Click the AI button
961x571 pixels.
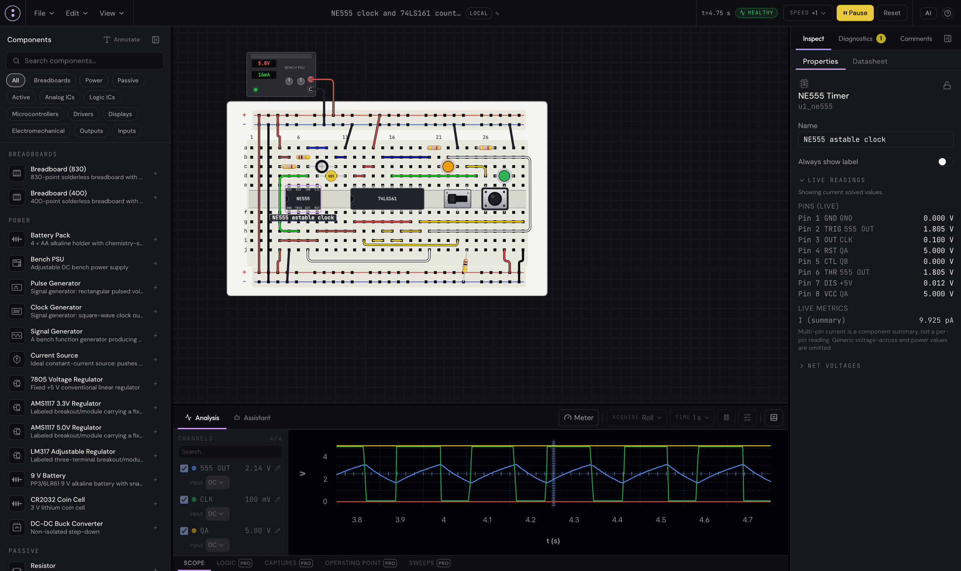point(928,13)
